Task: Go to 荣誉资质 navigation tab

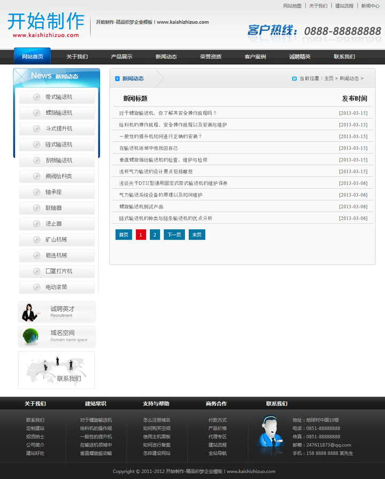Action: click(211, 57)
